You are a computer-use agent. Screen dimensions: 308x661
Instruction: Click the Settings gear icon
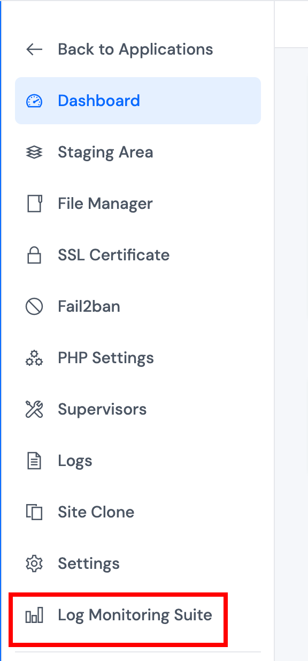[34, 564]
